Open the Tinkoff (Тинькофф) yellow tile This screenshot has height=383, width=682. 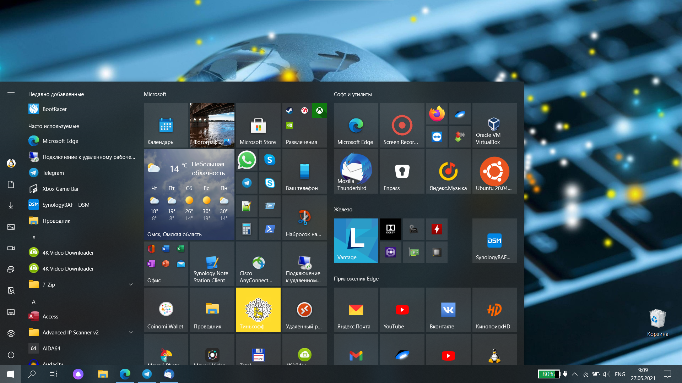tap(258, 310)
